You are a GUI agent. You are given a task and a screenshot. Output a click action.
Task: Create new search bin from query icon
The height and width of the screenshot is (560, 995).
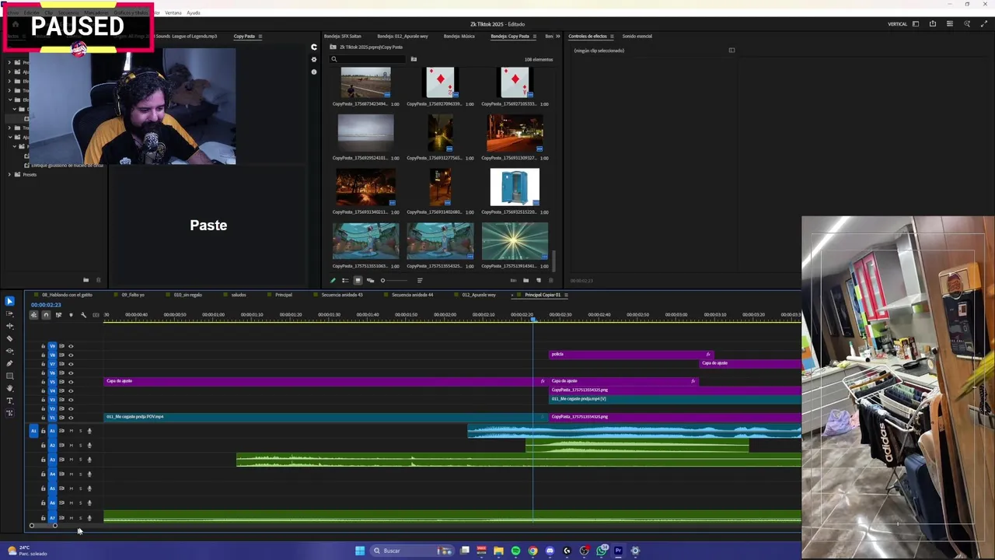click(x=414, y=59)
